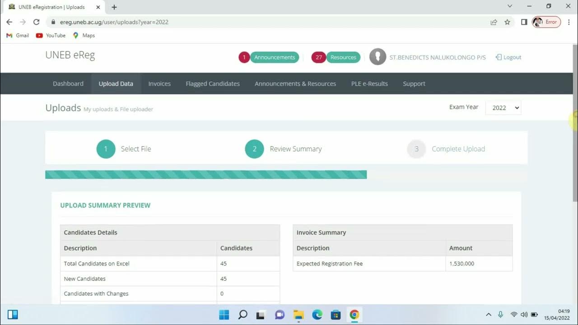Open the Maps bookmark

click(x=84, y=35)
